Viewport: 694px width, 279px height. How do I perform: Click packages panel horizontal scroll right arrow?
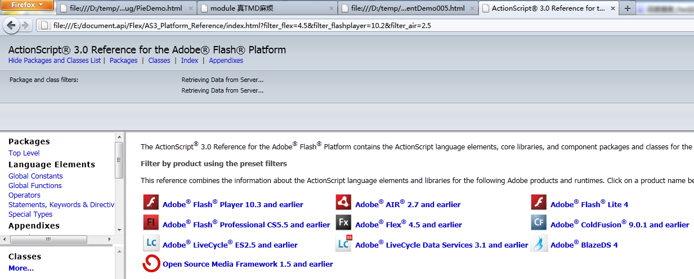tap(110, 239)
